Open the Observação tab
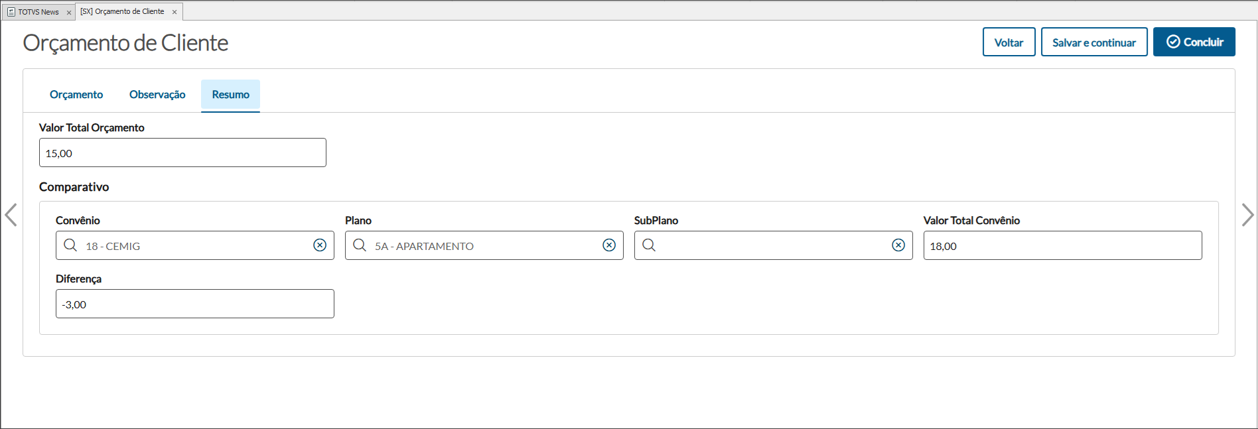The image size is (1258, 429). tap(157, 95)
